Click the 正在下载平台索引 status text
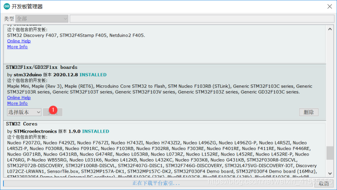This screenshot has width=337, height=190. tap(156, 183)
